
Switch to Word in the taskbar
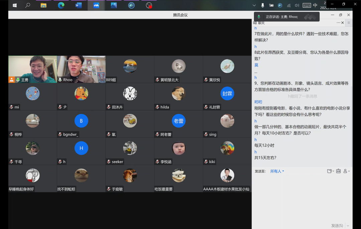[79, 5]
